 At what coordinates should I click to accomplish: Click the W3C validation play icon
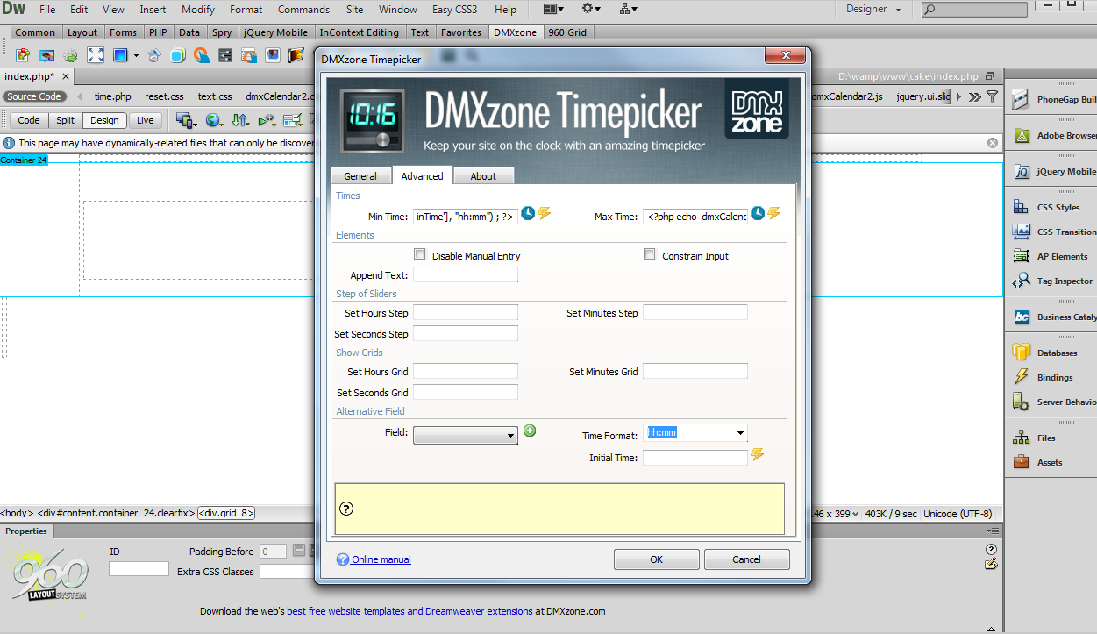(267, 120)
